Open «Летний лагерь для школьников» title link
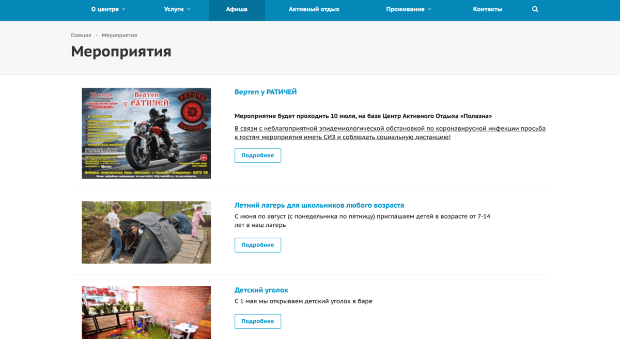This screenshot has width=620, height=339. point(319,205)
